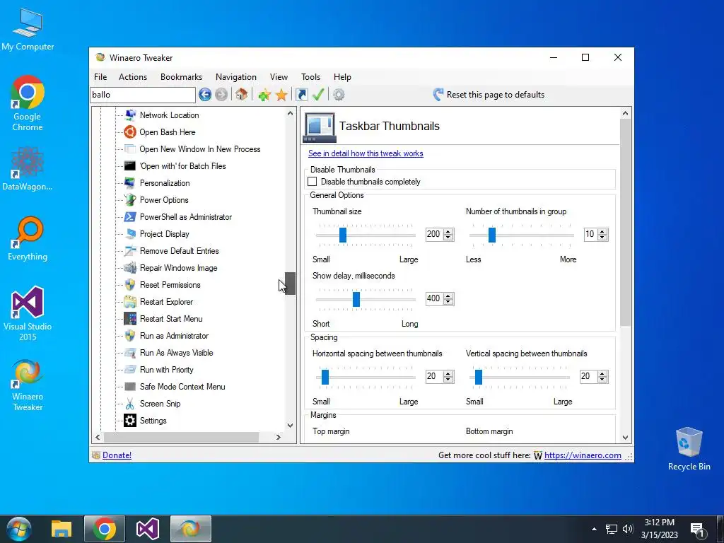Click Horizontal spacing slider handle
The image size is (724, 543).
[x=325, y=377]
